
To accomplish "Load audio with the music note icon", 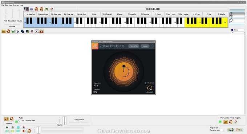I will pos(7,119).
